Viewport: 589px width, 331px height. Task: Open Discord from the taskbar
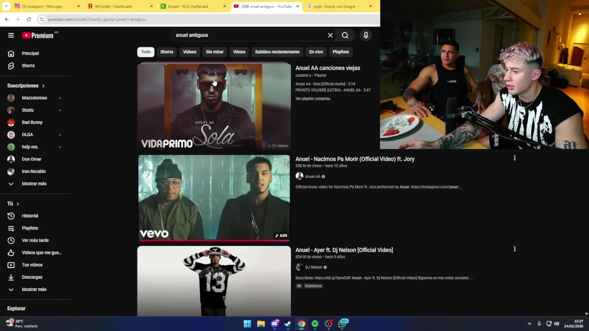(275, 324)
